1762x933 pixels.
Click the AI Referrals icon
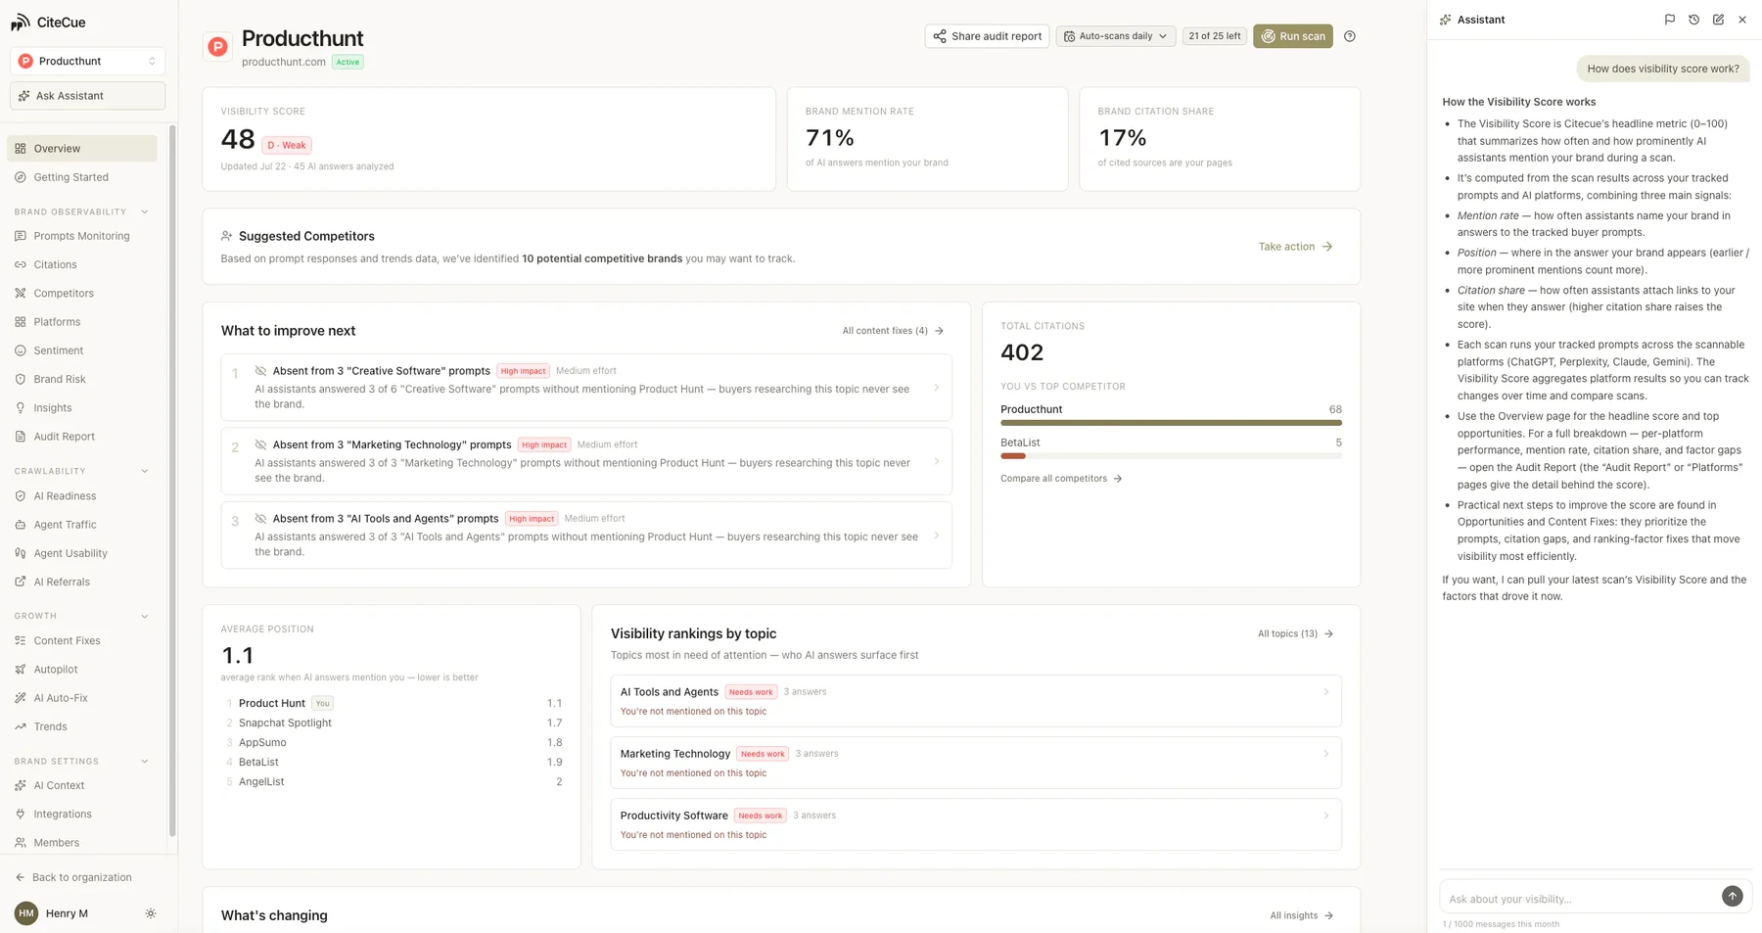click(21, 582)
